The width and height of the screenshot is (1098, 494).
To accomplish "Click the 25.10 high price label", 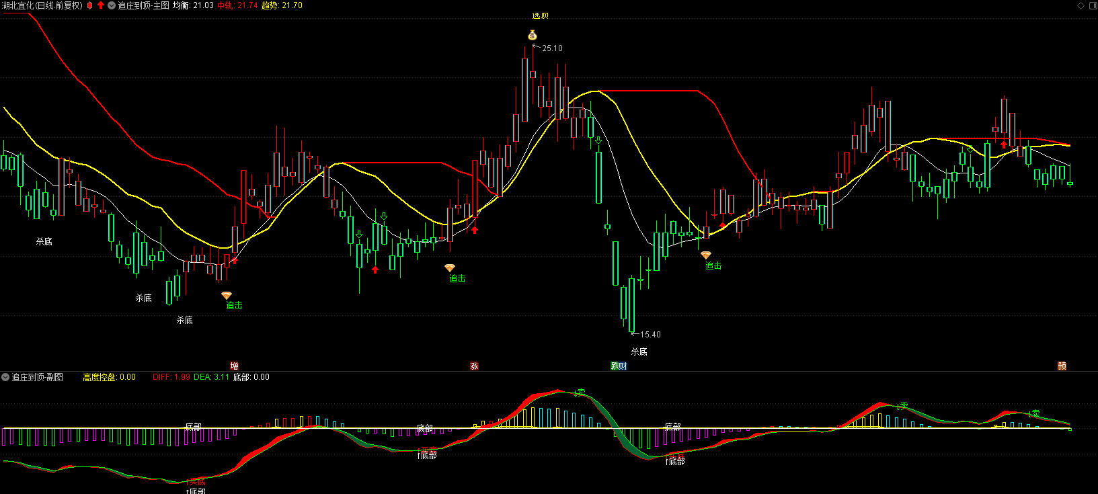I will click(552, 48).
